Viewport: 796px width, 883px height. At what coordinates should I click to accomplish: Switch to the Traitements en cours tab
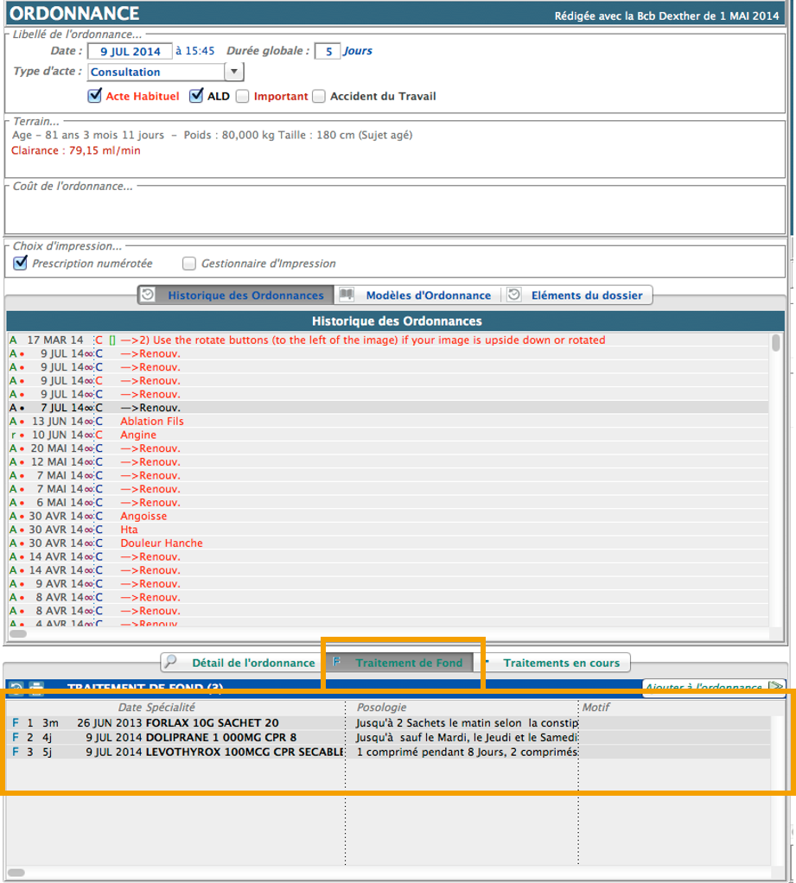(561, 663)
